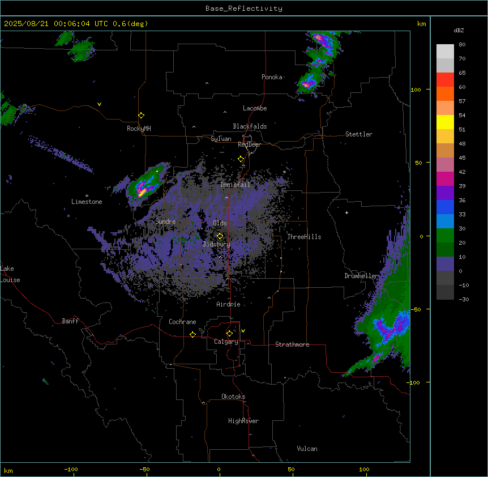Pick the magenta 39–42 dBZ legend band
Viewport: 488px width, 477px height.
[445, 178]
